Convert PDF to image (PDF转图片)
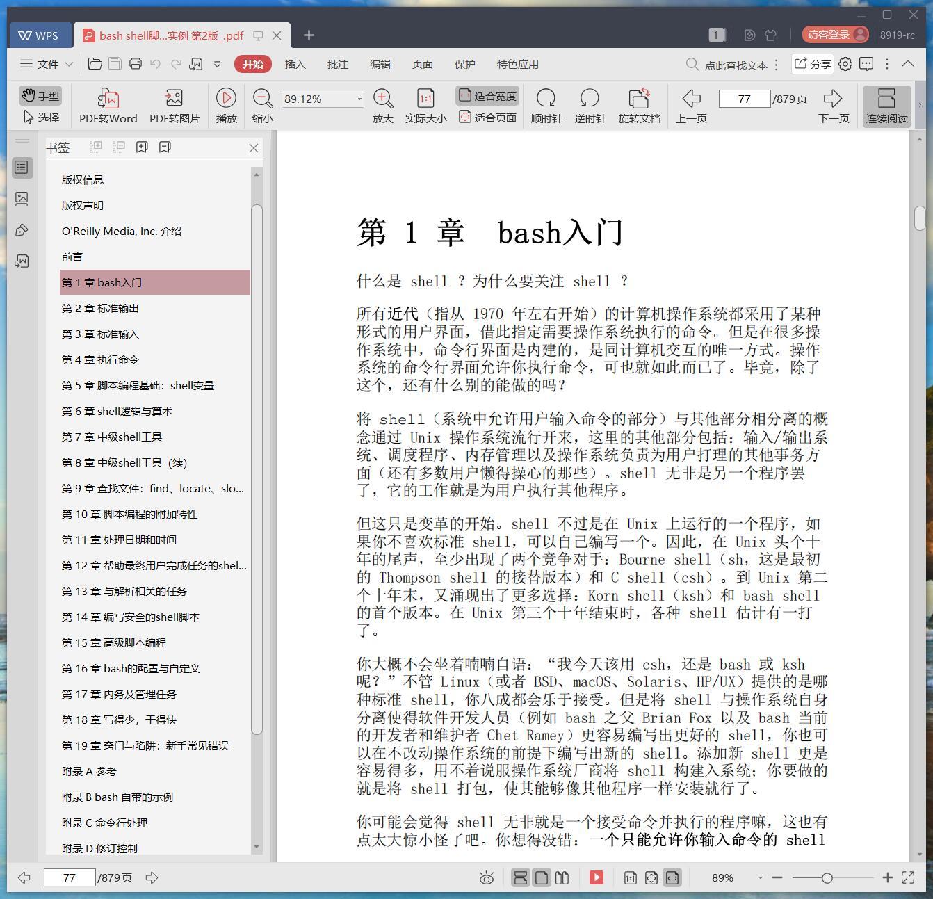This screenshot has height=899, width=933. (x=175, y=106)
